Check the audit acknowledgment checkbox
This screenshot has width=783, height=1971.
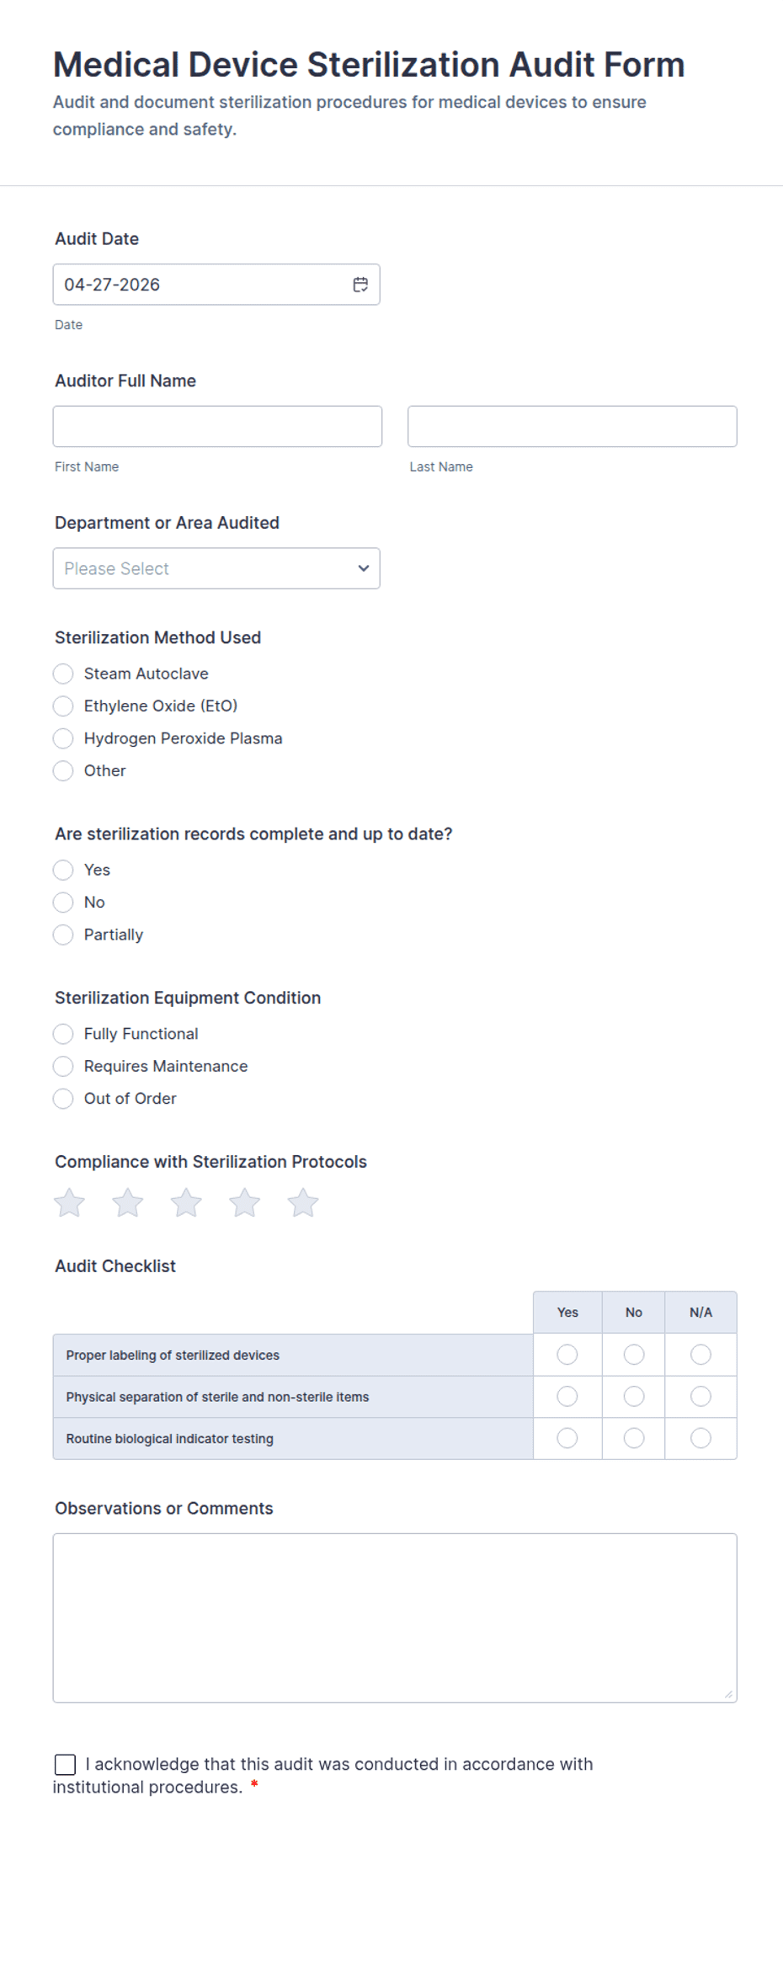click(65, 1764)
